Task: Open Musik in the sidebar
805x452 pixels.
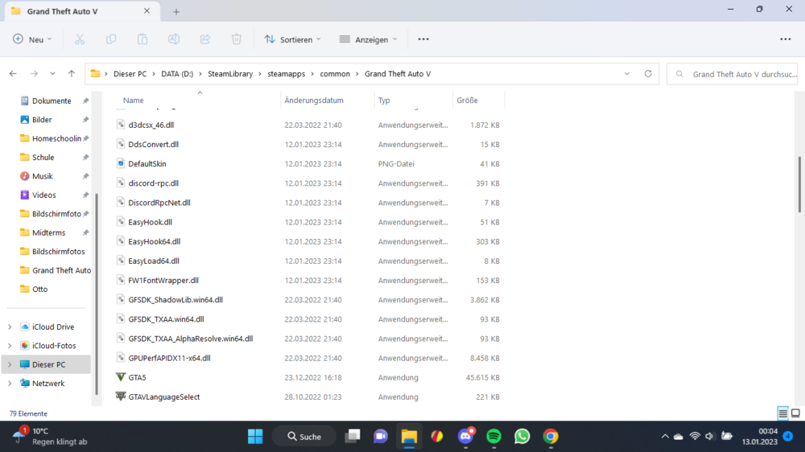Action: (42, 176)
